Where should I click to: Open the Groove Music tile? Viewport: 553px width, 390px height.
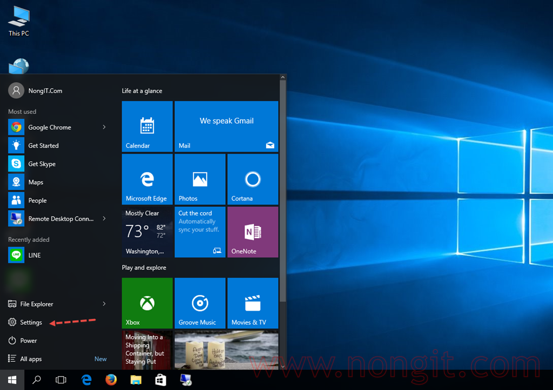tap(200, 303)
